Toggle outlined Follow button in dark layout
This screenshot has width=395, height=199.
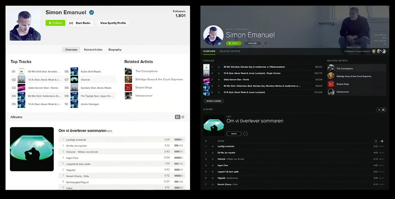(252, 43)
